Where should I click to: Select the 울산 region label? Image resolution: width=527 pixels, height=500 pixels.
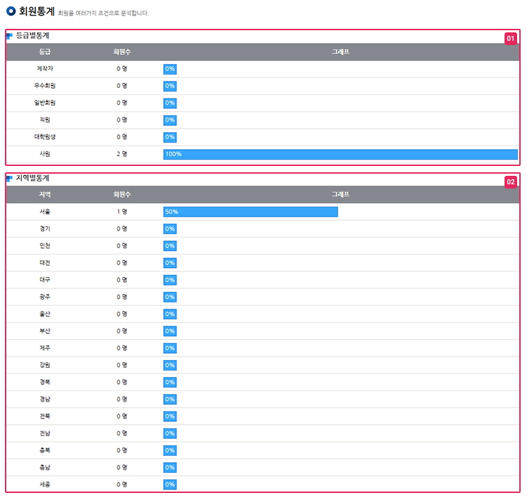point(45,314)
